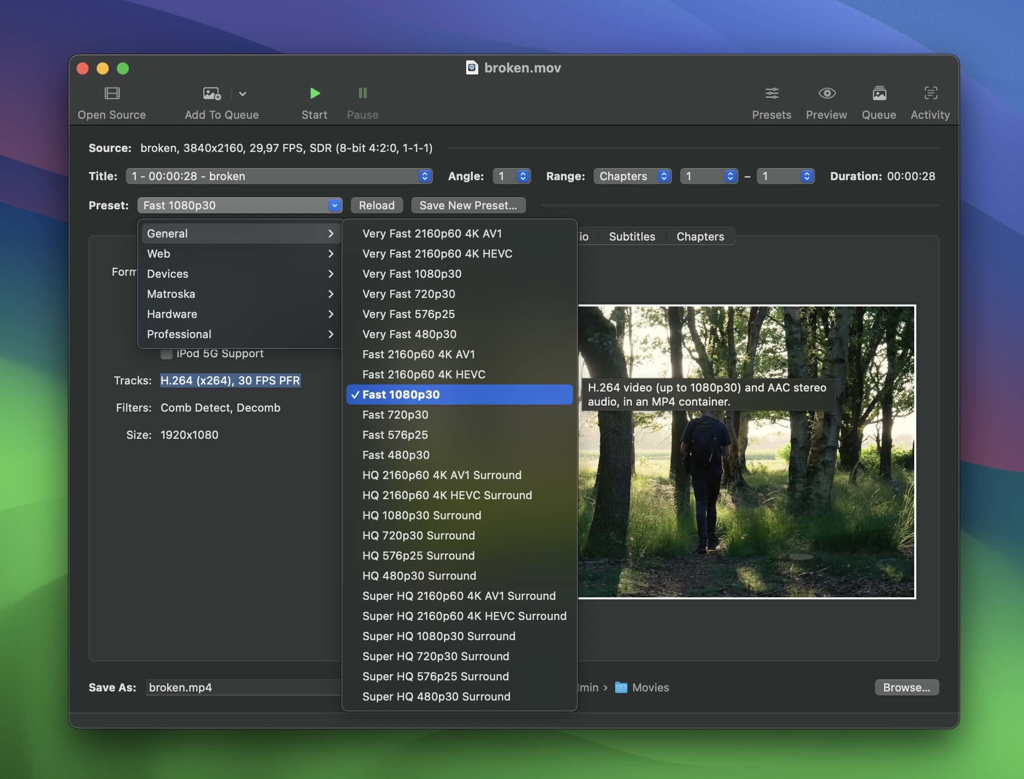Click the Open Source film icon

coord(112,94)
